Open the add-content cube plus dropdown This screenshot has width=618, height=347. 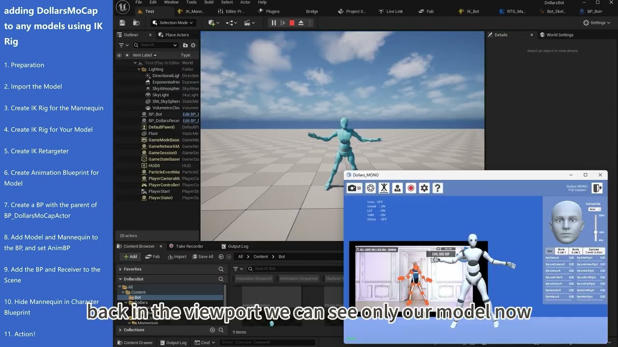tap(213, 23)
